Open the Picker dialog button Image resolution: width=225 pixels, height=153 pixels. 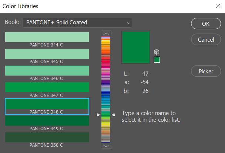coord(206,71)
